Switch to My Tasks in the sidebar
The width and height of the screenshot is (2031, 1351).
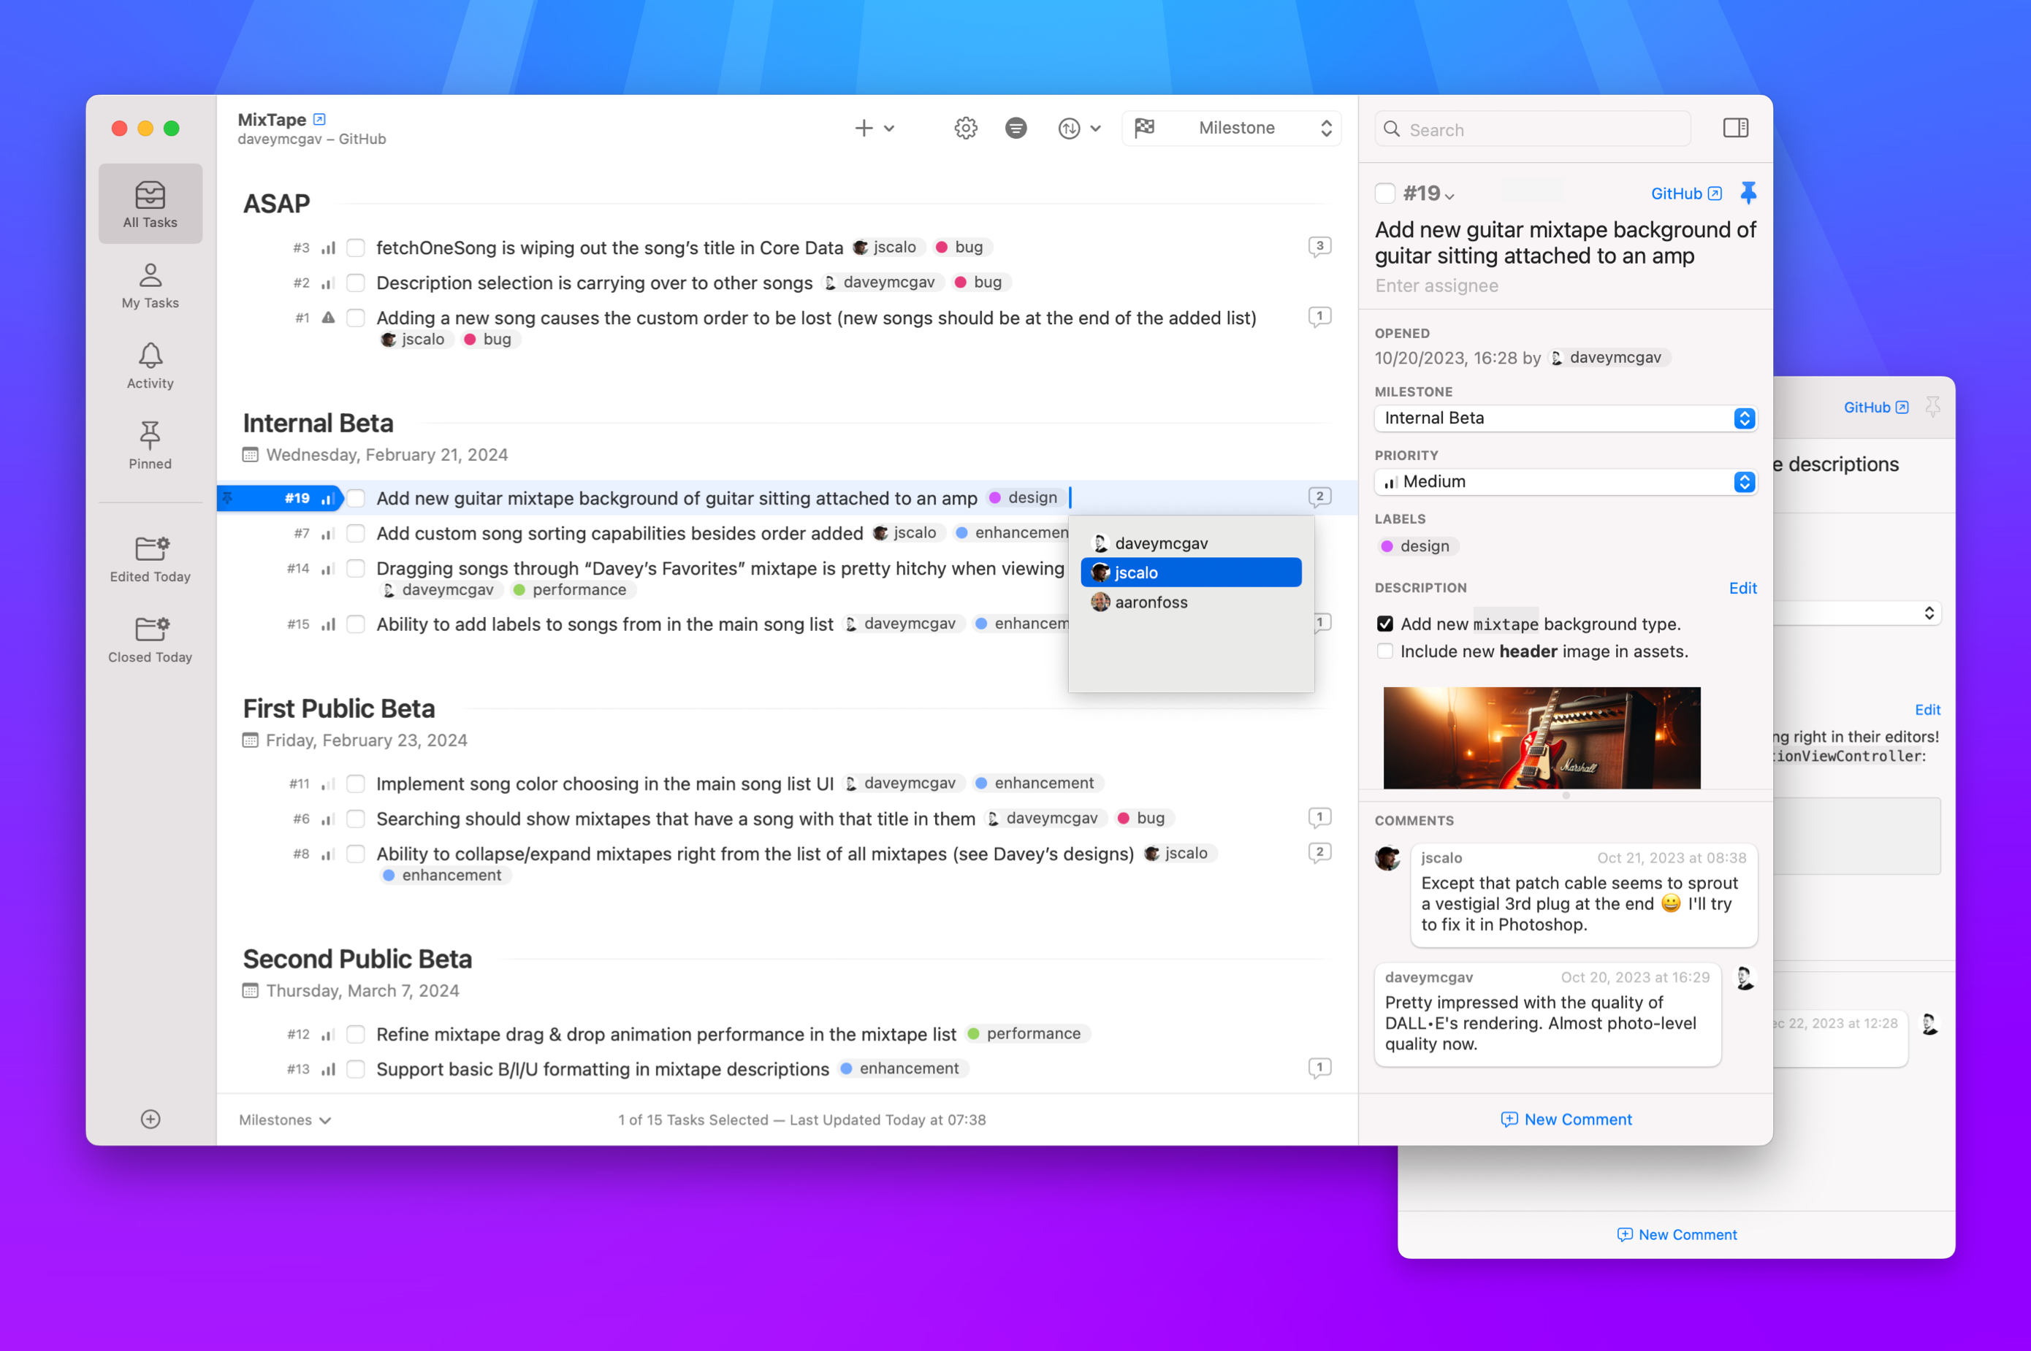(150, 284)
